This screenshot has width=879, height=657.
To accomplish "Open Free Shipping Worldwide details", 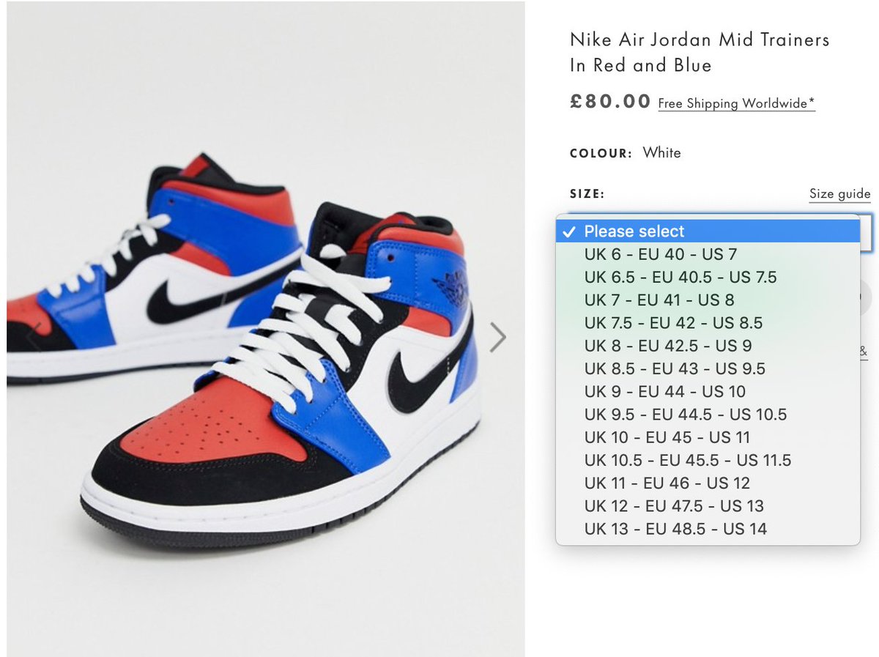I will (736, 103).
